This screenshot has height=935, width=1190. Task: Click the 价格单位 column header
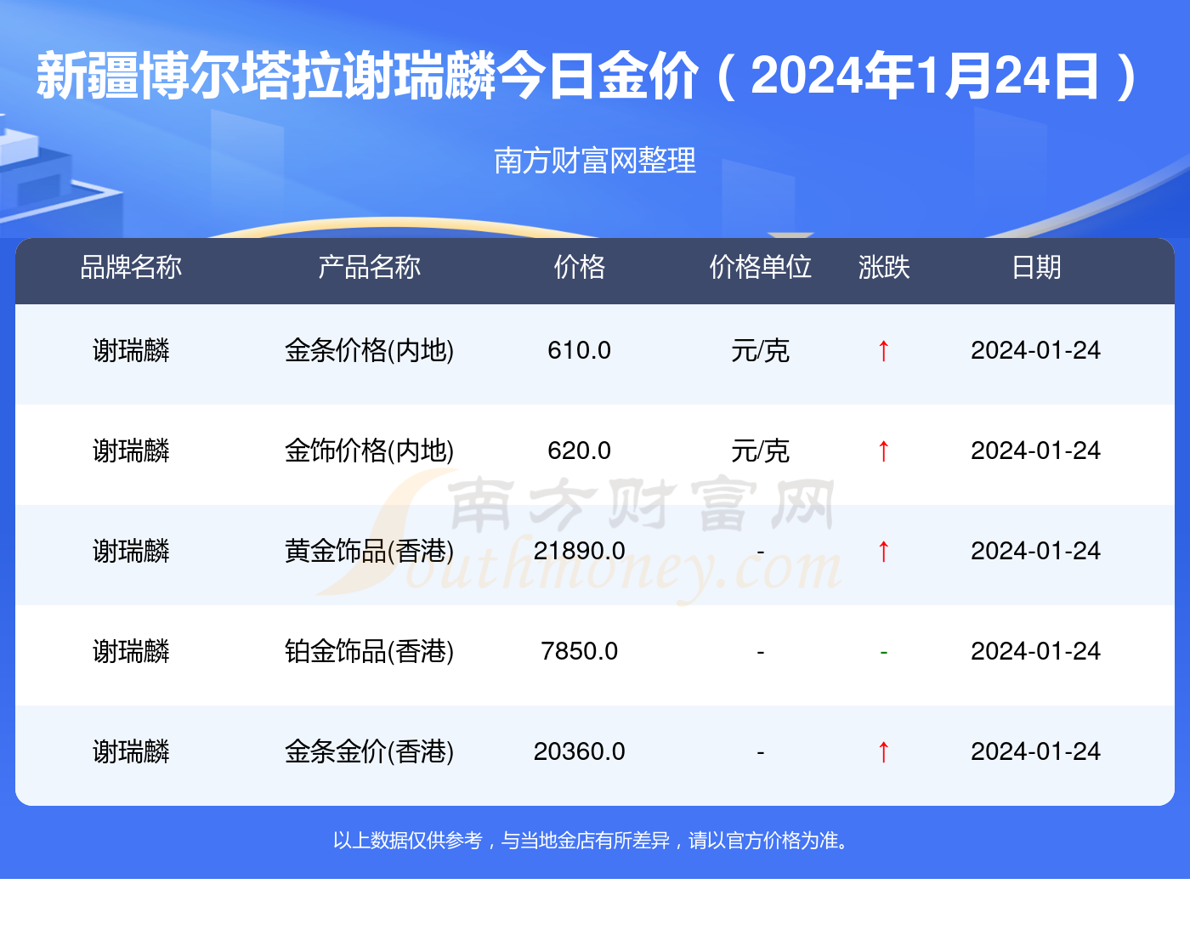point(761,267)
